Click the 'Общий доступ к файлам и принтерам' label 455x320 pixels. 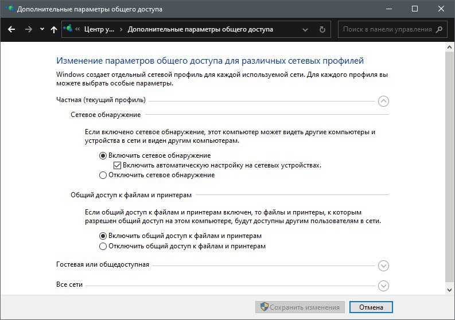coord(131,195)
